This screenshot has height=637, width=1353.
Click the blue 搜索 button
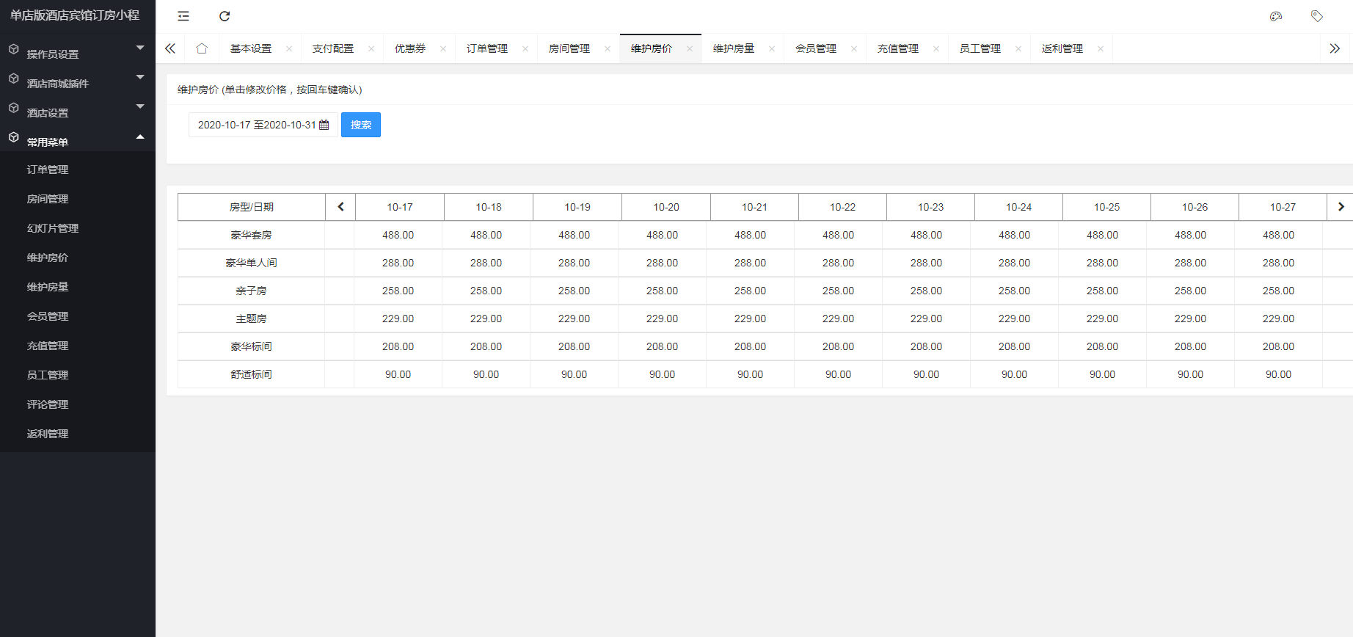pyautogui.click(x=360, y=125)
